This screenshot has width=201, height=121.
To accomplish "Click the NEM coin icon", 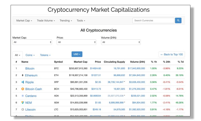I will coord(23,102).
